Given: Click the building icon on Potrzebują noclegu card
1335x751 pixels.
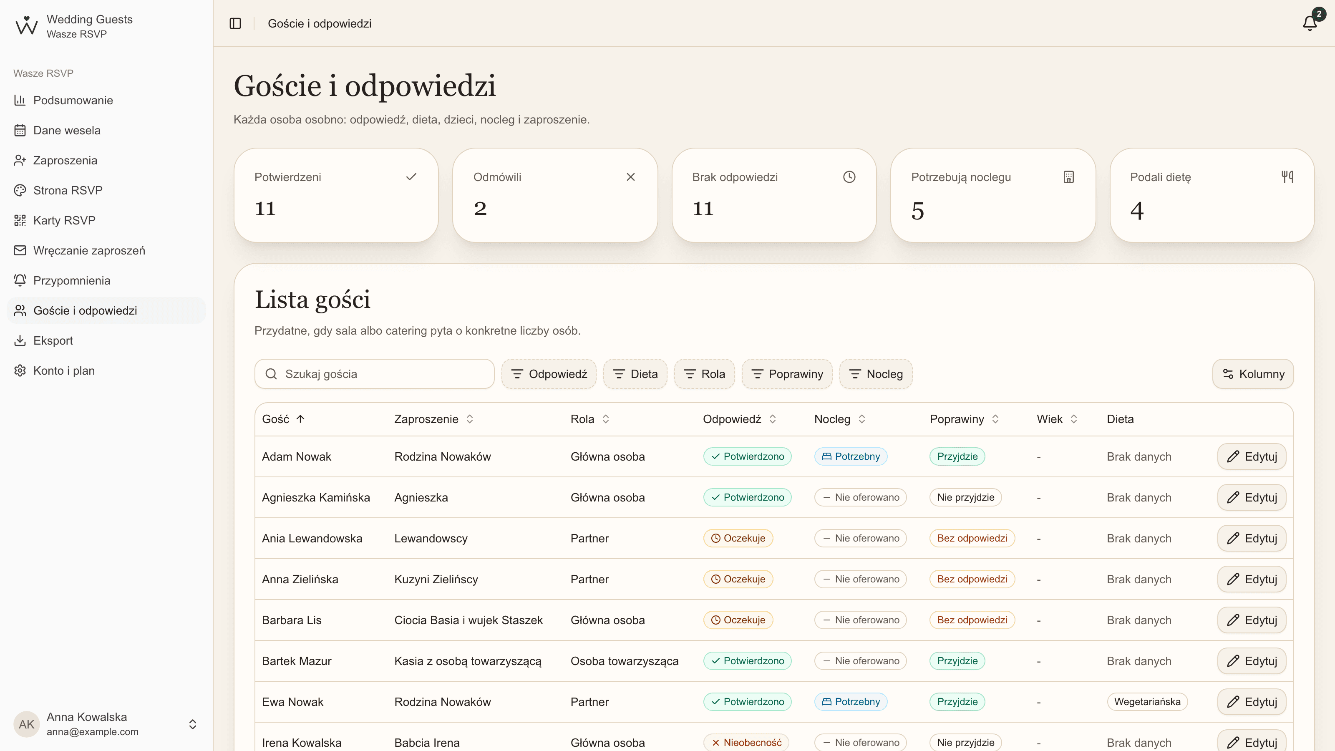Looking at the screenshot, I should 1068,177.
